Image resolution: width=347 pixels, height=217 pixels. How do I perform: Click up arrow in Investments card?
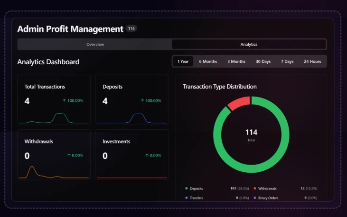[147, 156]
